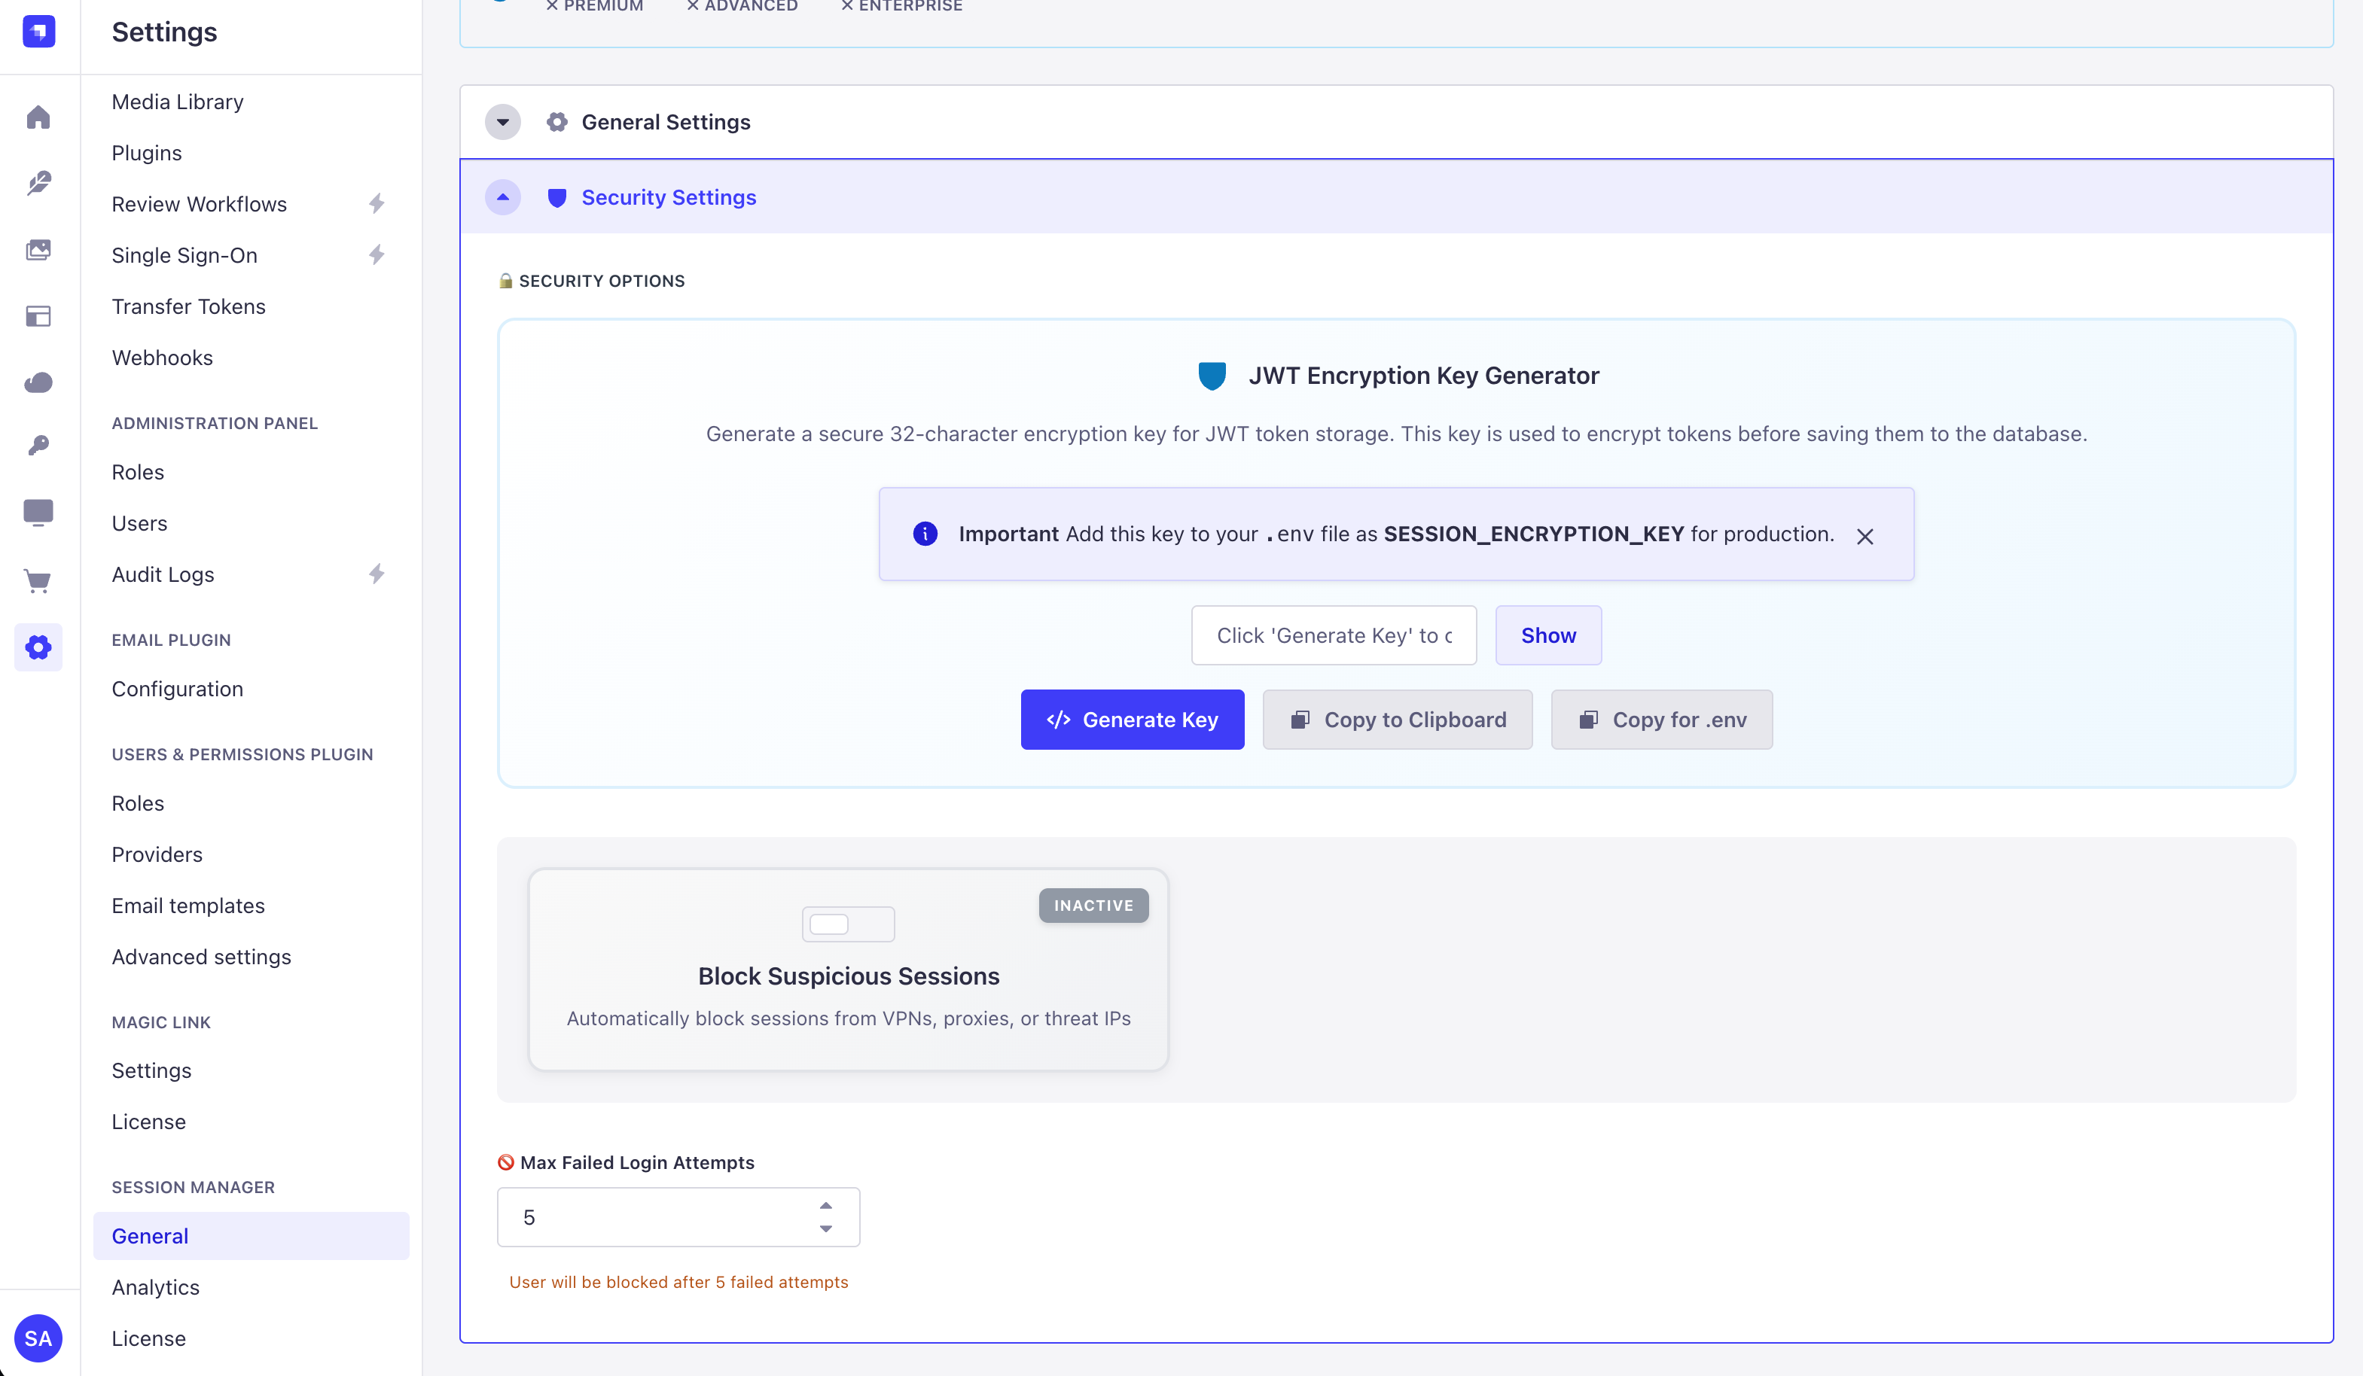2363x1376 pixels.
Task: Open Settings gear icon in sidebar
Action: coord(38,647)
